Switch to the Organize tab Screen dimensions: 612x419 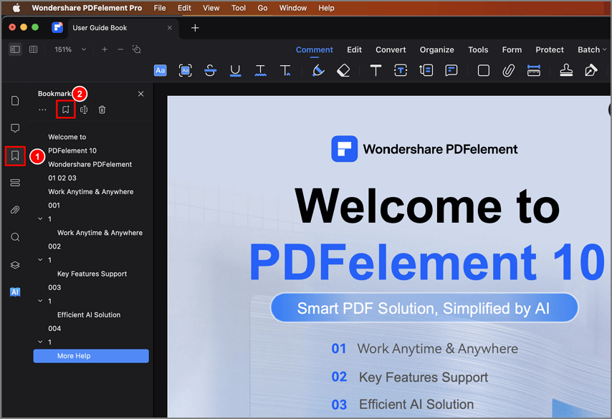point(436,49)
